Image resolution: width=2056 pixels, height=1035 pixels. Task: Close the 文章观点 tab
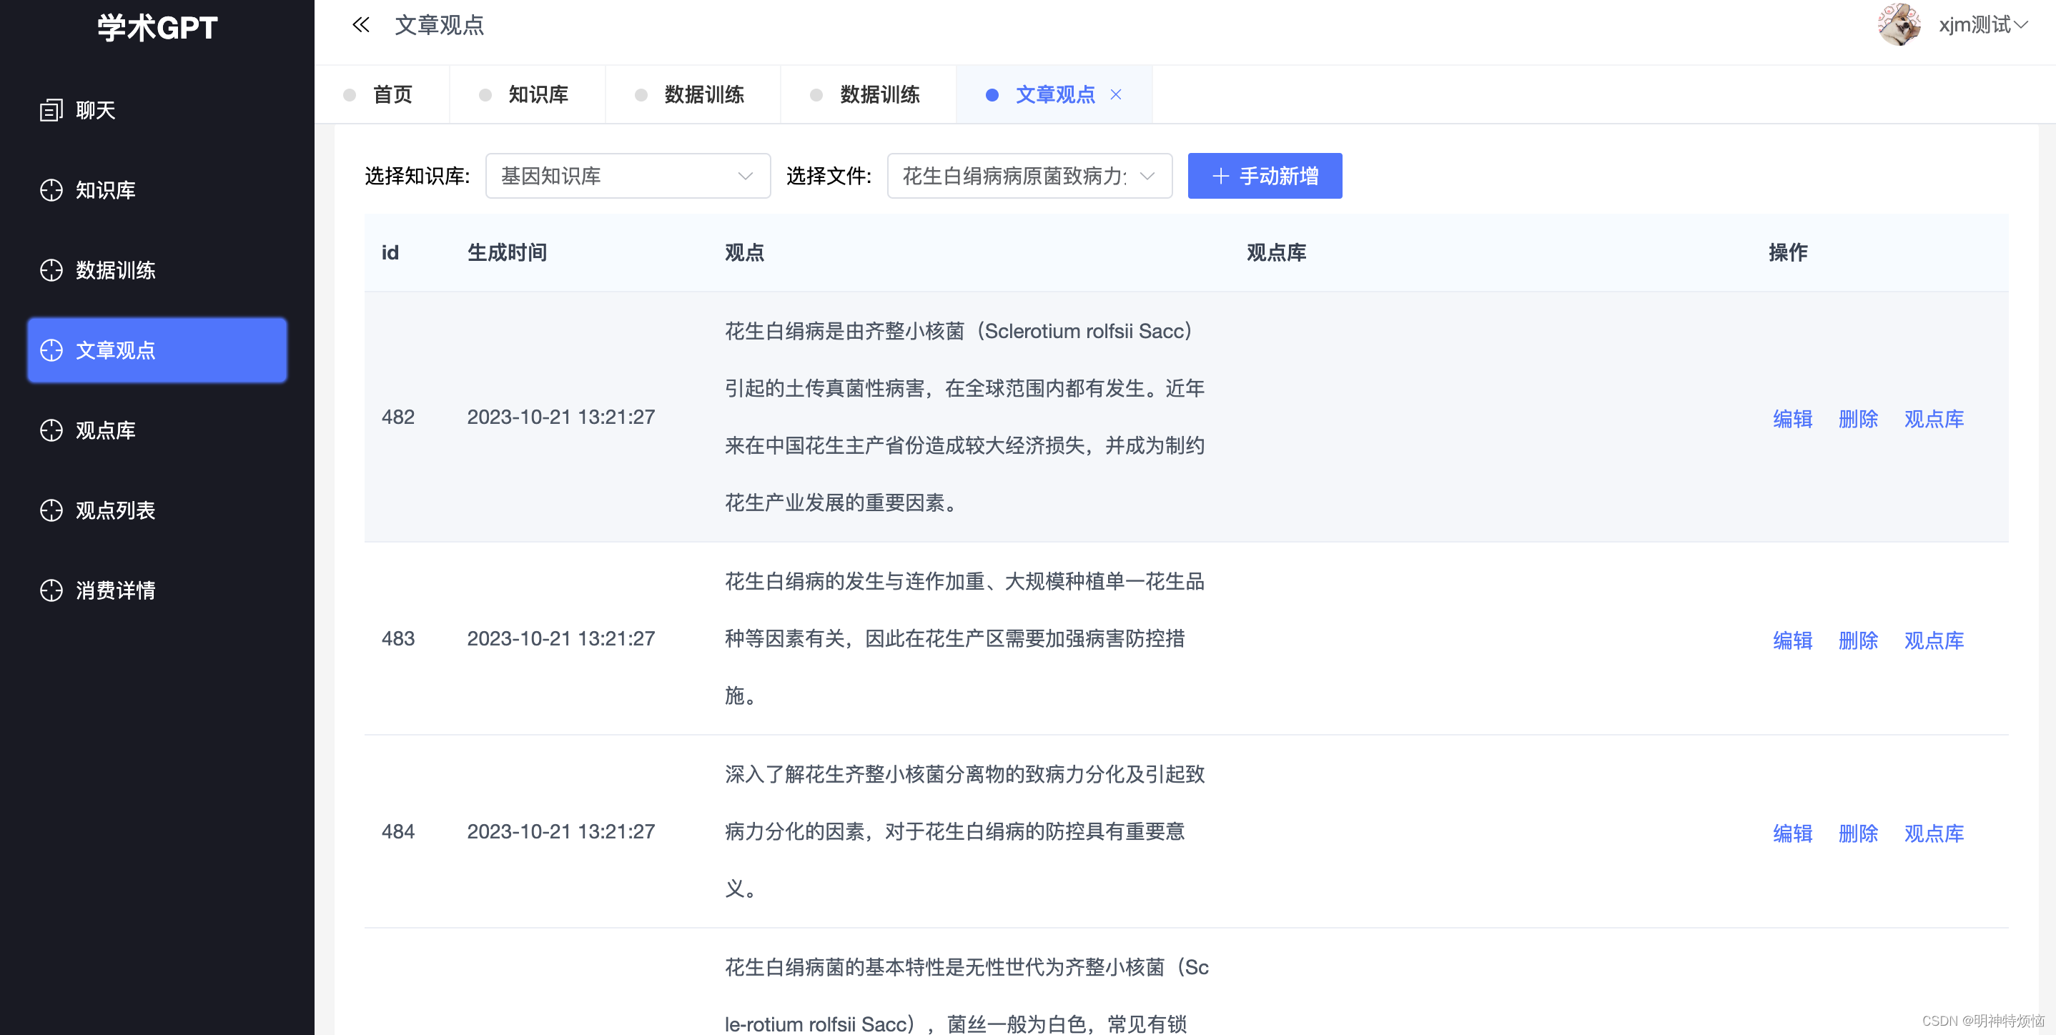click(x=1116, y=94)
